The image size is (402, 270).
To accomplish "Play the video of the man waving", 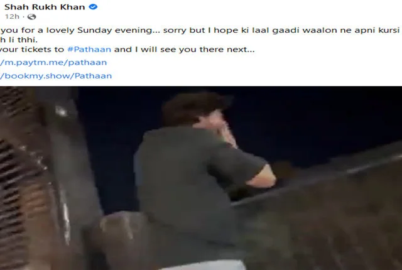I will pyautogui.click(x=201, y=178).
